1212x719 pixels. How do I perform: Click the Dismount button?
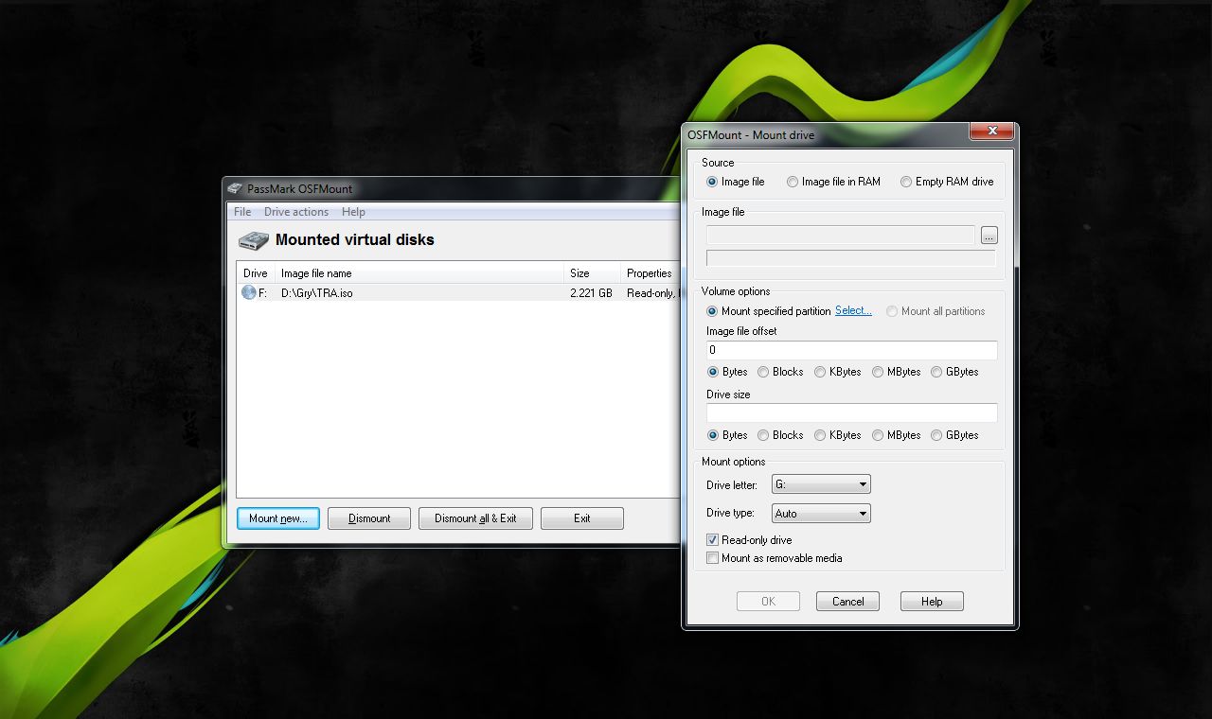coord(369,518)
